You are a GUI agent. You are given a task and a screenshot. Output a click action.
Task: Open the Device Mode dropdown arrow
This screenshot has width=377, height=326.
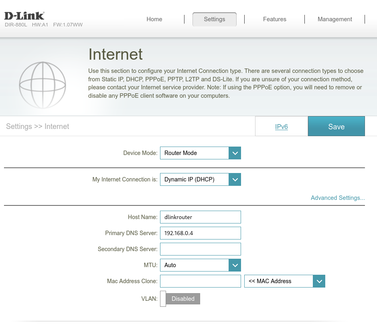(x=235, y=153)
